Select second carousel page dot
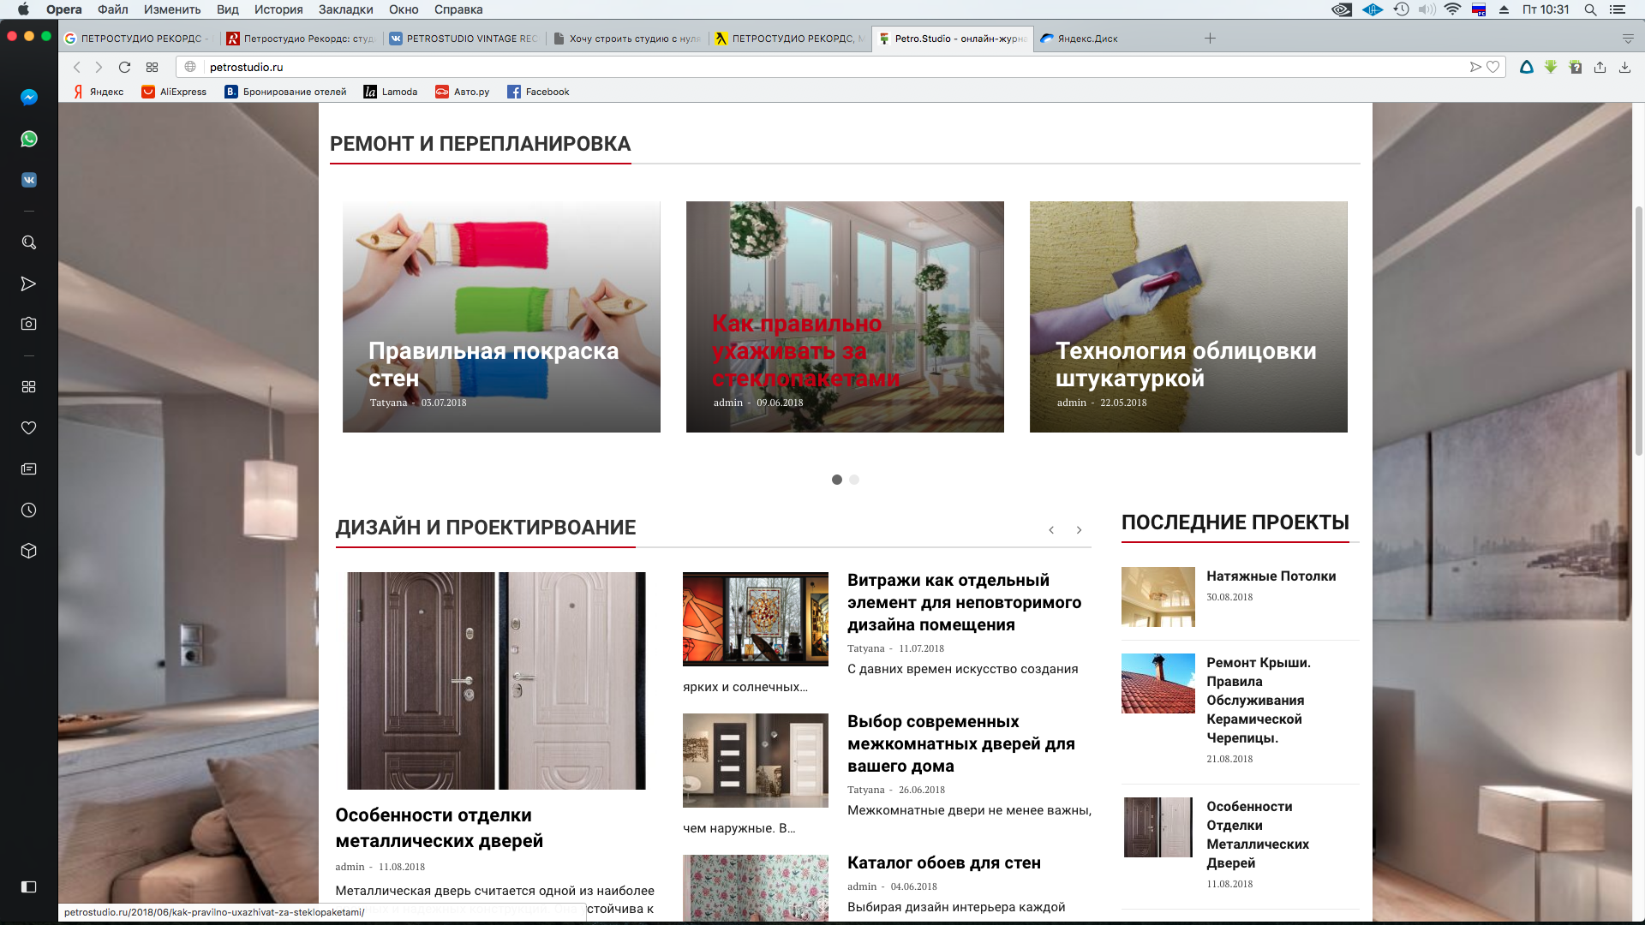This screenshot has height=925, width=1645. point(854,480)
